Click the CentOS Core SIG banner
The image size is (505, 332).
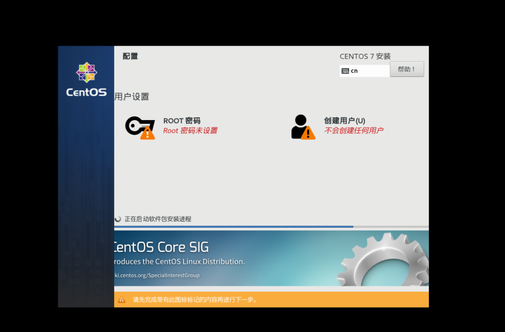click(x=272, y=258)
